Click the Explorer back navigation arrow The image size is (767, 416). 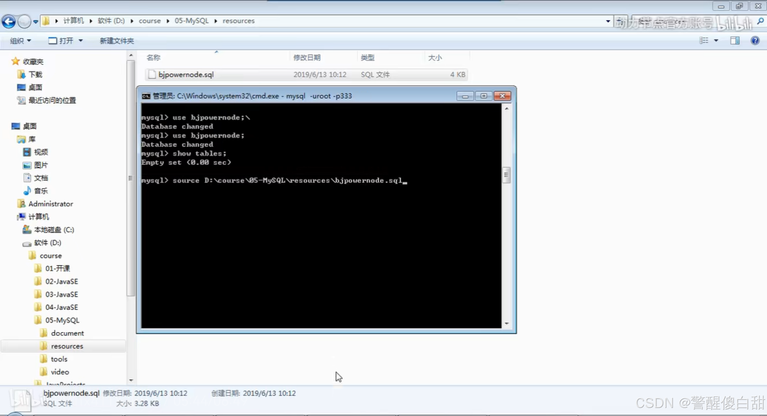point(8,21)
